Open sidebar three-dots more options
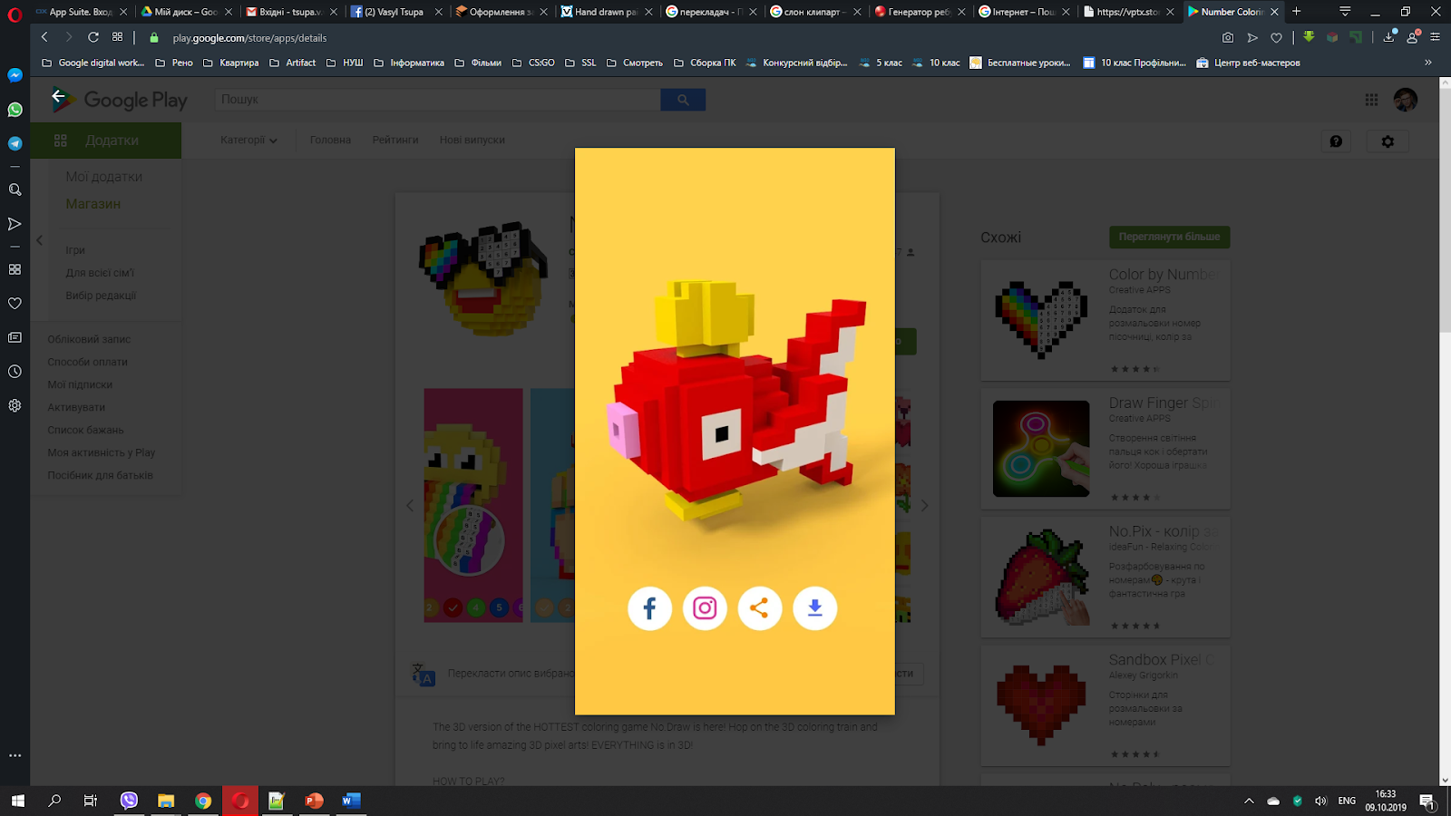This screenshot has width=1451, height=816. [x=15, y=755]
